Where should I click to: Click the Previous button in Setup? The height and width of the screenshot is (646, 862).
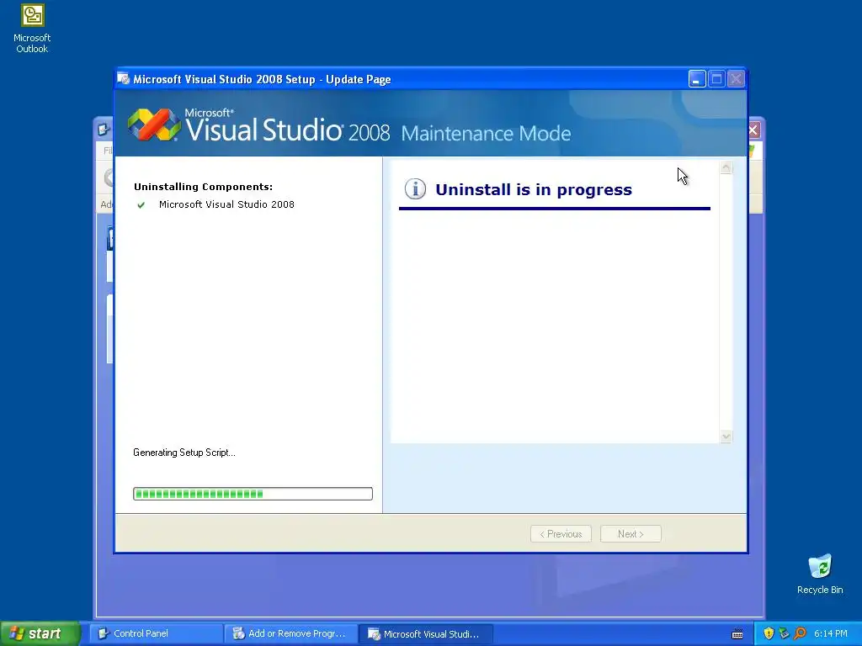[x=561, y=534]
